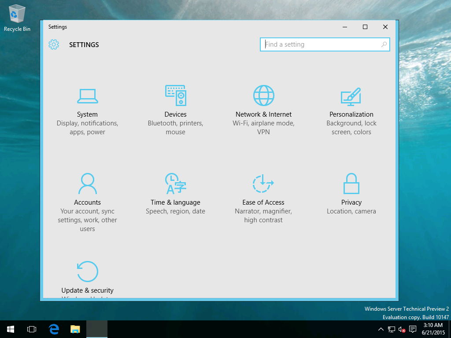Open the System settings laptop icon
Viewport: 451px width, 338px height.
coord(87,96)
